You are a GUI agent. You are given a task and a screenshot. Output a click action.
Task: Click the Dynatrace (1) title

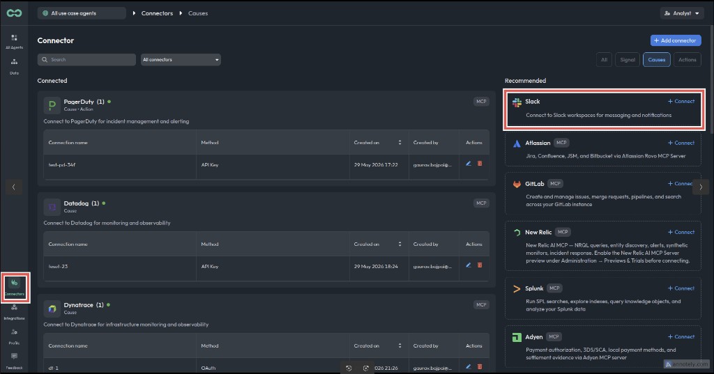click(x=84, y=305)
